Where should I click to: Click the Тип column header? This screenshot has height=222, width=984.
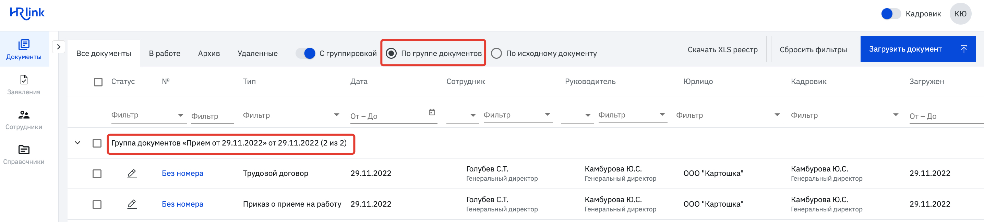click(250, 82)
